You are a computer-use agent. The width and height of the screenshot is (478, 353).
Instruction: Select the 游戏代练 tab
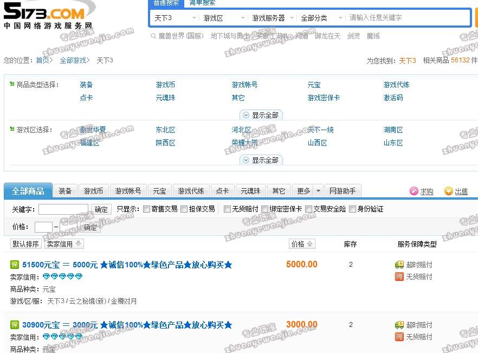click(191, 191)
